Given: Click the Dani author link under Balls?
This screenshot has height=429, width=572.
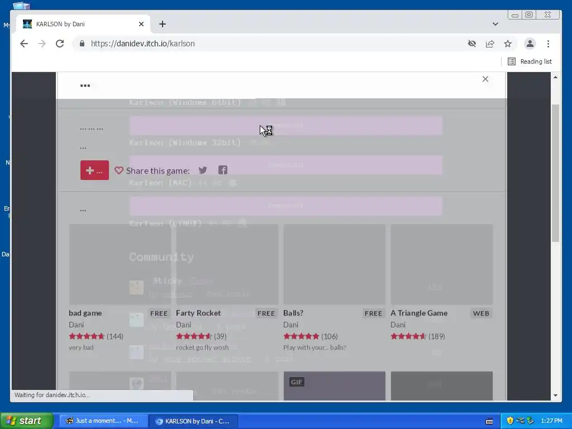Looking at the screenshot, I should [x=290, y=325].
